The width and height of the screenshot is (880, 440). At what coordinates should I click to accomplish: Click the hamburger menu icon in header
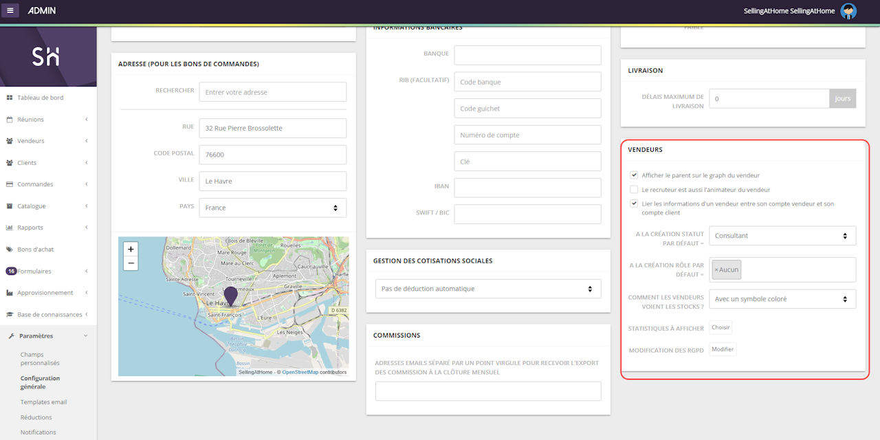pyautogui.click(x=10, y=10)
